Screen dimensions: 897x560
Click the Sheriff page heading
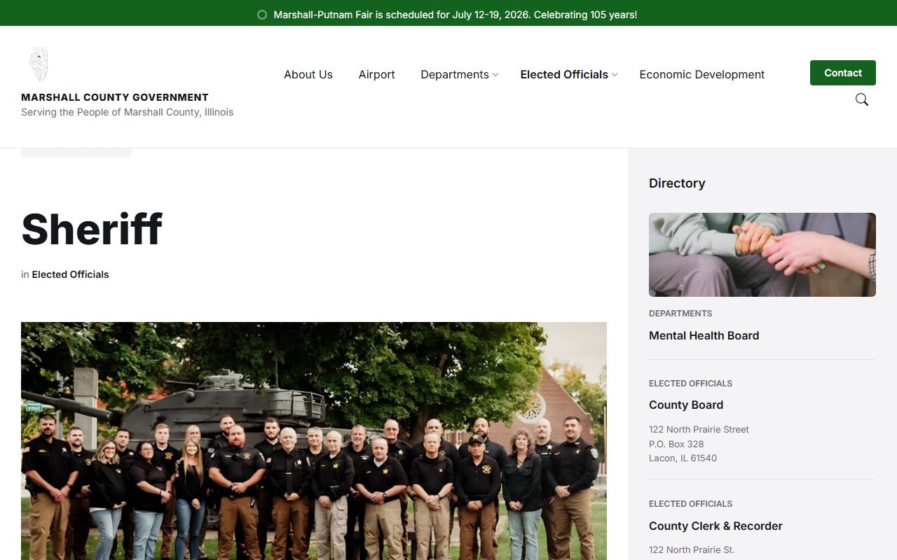[x=92, y=229]
